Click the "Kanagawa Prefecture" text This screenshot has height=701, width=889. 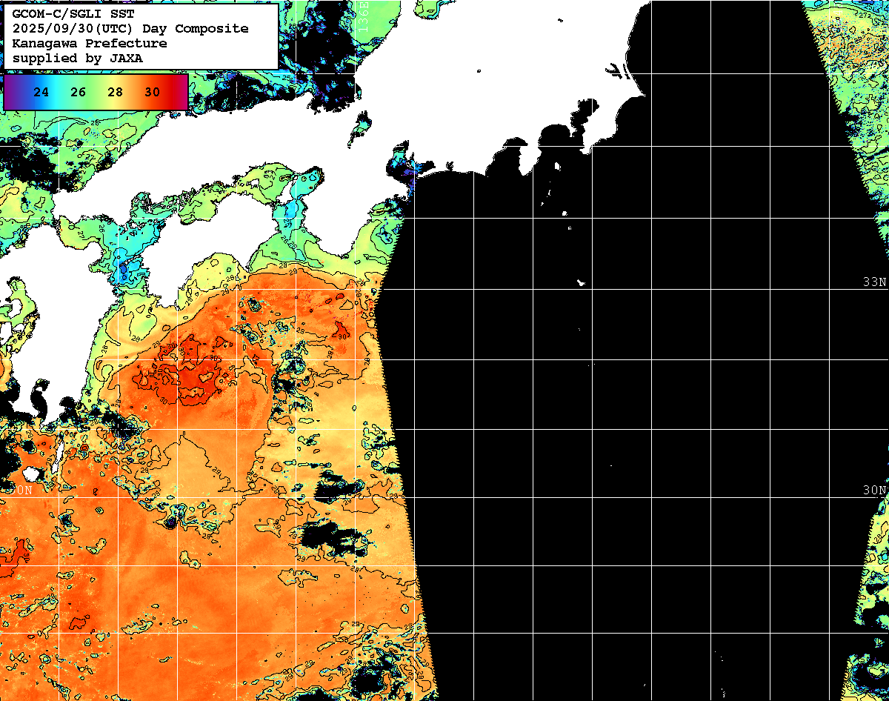[x=90, y=43]
